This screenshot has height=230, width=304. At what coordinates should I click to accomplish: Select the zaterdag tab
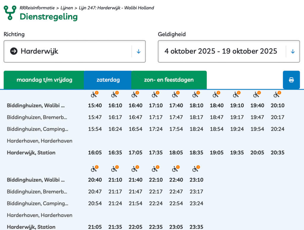108,80
